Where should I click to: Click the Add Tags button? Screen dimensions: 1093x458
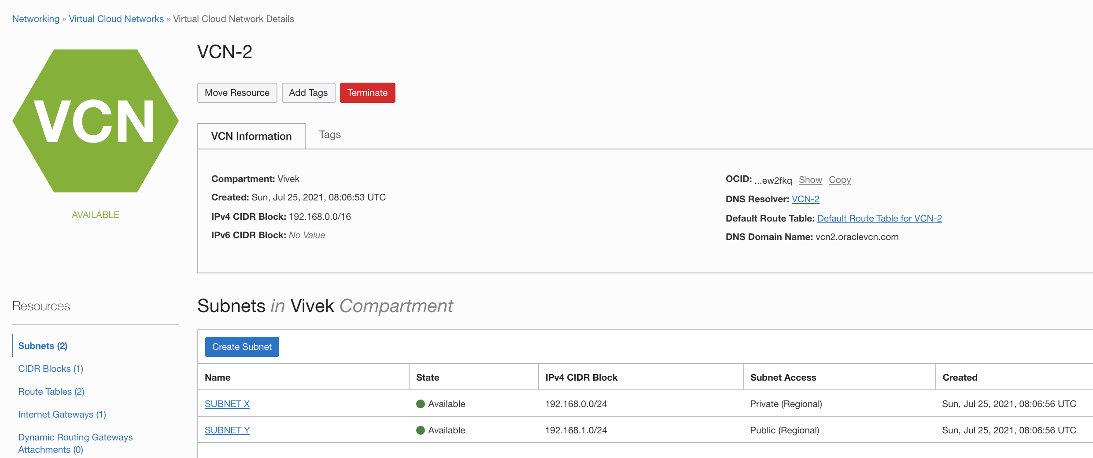[x=308, y=92]
